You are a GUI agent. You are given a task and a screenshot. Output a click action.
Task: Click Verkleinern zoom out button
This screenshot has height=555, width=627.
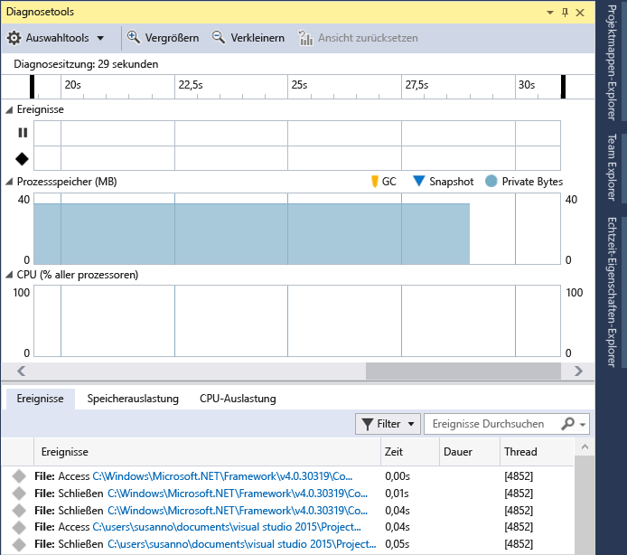pyautogui.click(x=248, y=38)
